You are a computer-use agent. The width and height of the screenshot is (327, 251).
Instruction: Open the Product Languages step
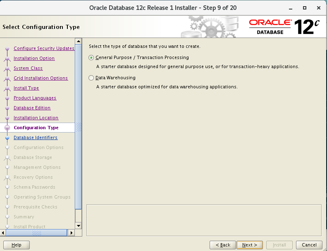[35, 98]
